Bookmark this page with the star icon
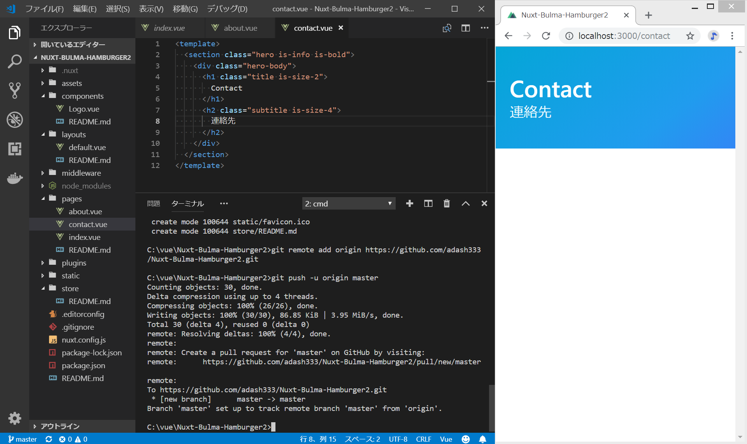Image resolution: width=747 pixels, height=444 pixels. 690,36
